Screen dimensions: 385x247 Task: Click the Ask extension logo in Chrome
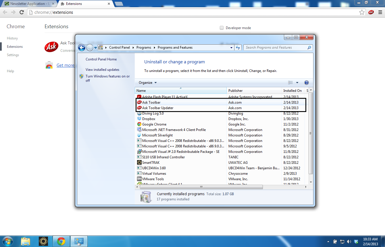tap(51, 47)
